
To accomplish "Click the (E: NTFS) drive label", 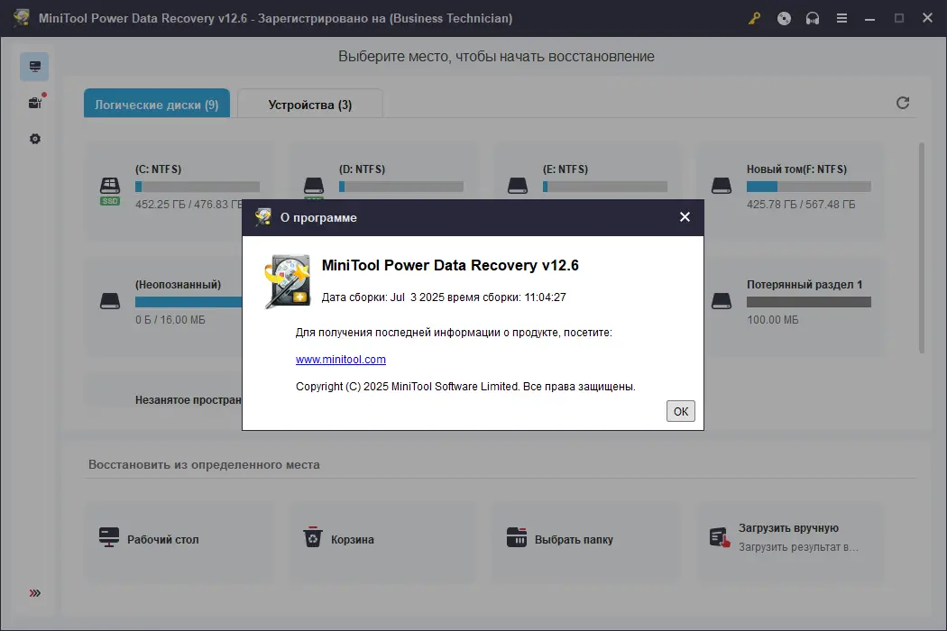I will coord(565,169).
